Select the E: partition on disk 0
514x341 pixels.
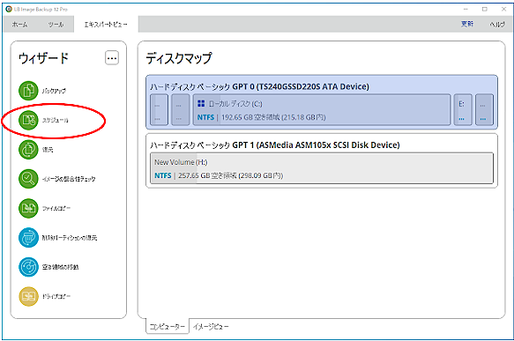pos(463,110)
